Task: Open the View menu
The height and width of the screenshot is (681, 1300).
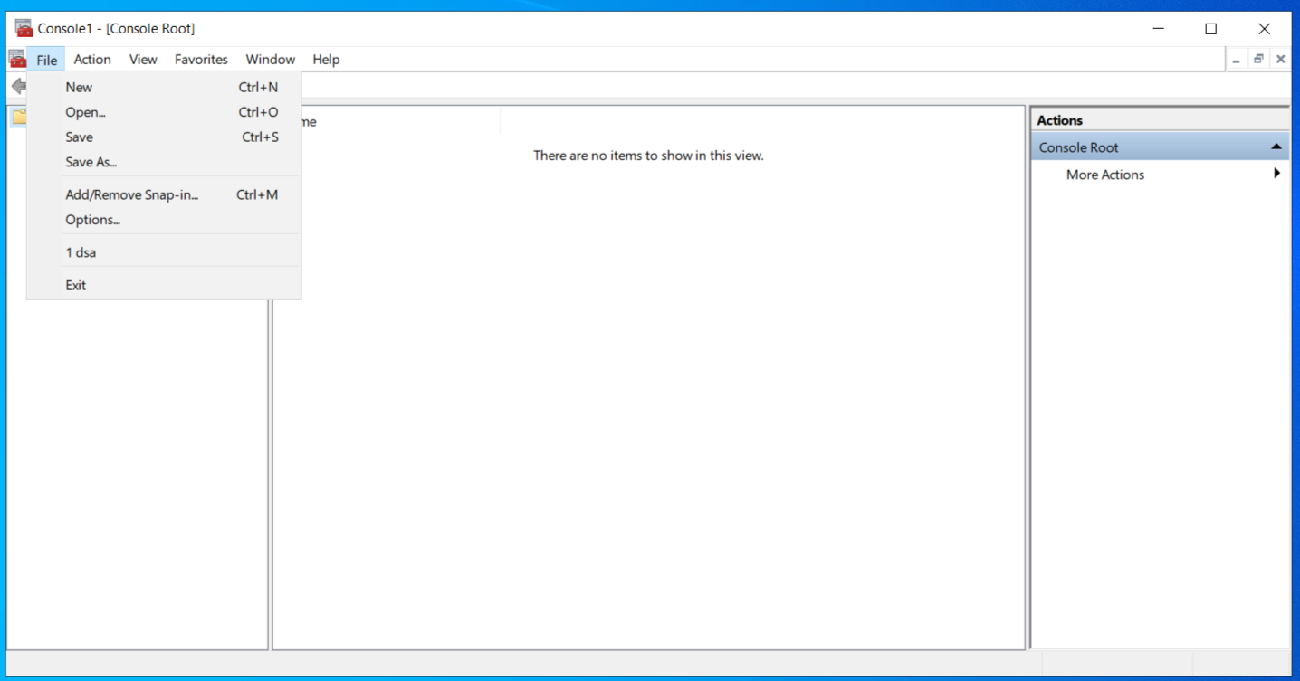Action: click(142, 59)
